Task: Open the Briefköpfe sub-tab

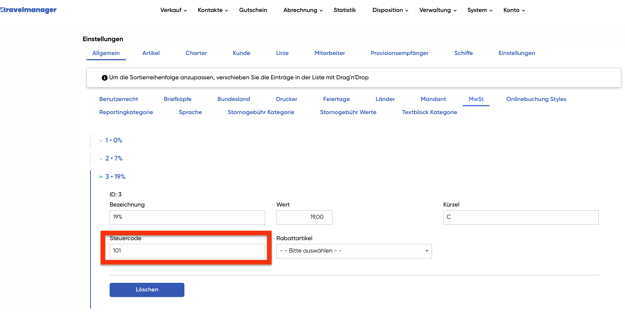Action: pyautogui.click(x=178, y=99)
